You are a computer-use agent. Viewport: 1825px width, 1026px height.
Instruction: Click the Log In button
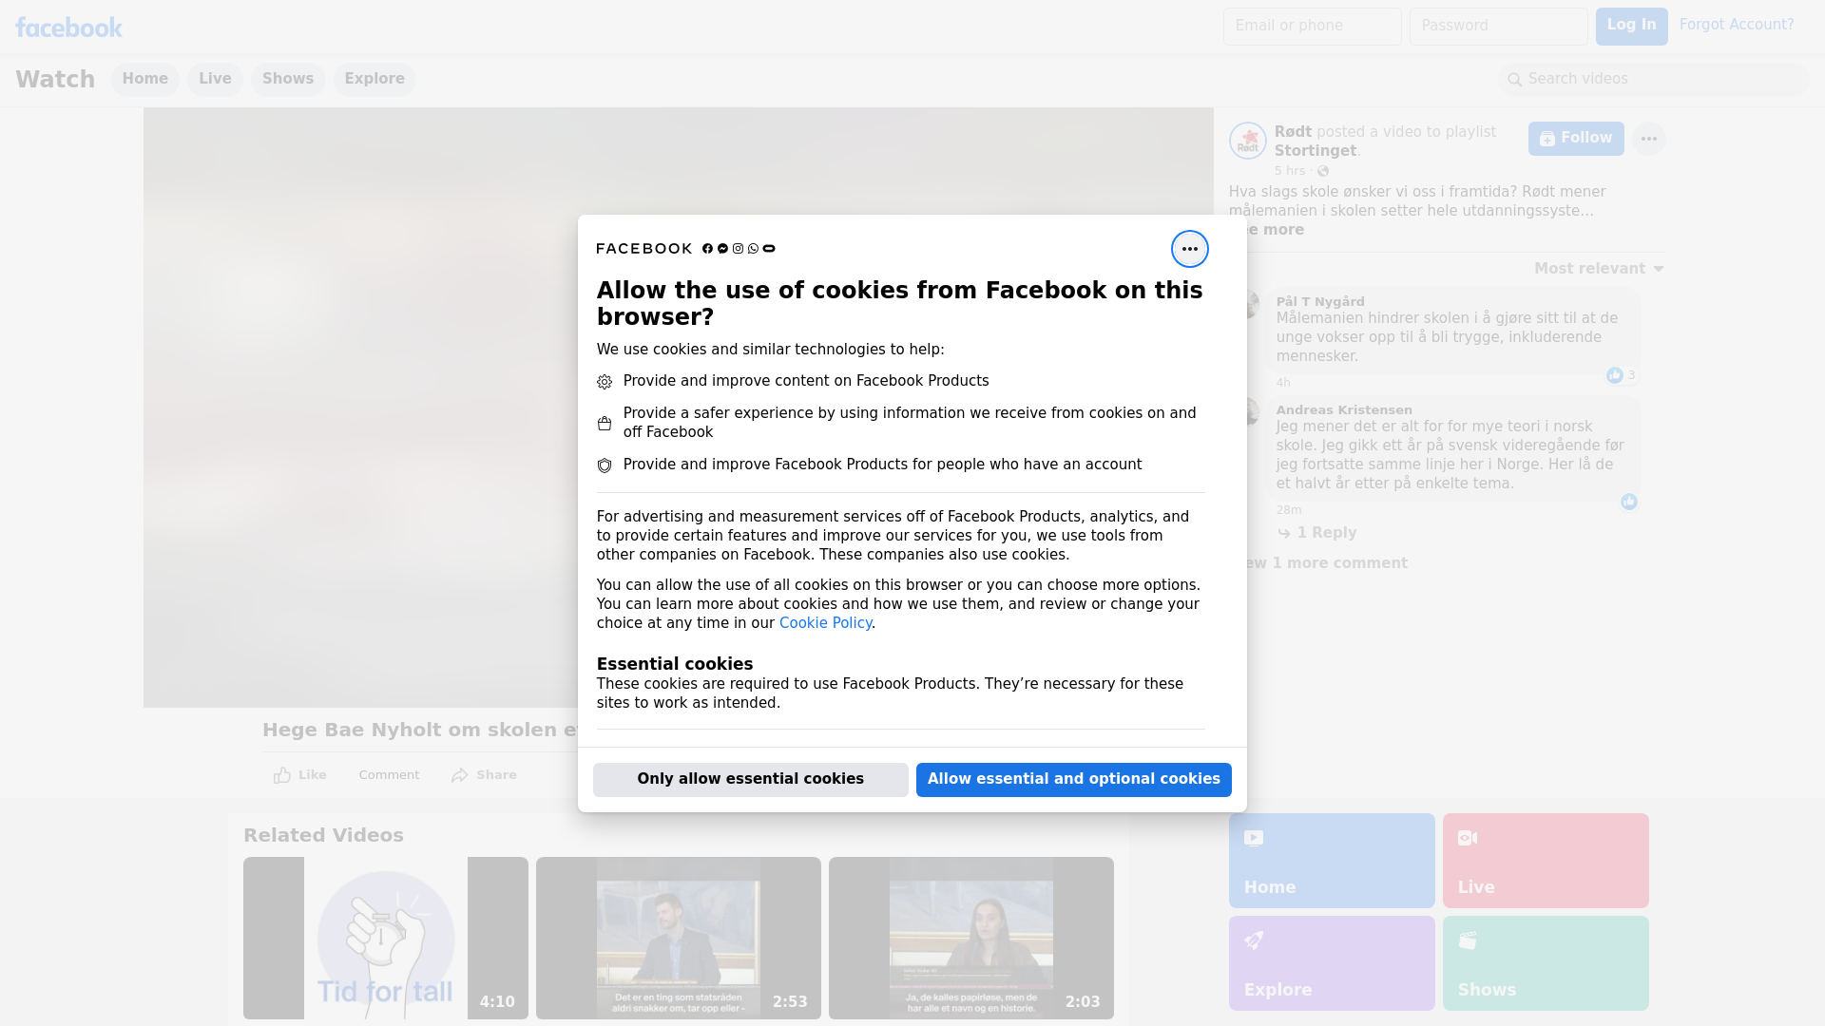[x=1631, y=26]
